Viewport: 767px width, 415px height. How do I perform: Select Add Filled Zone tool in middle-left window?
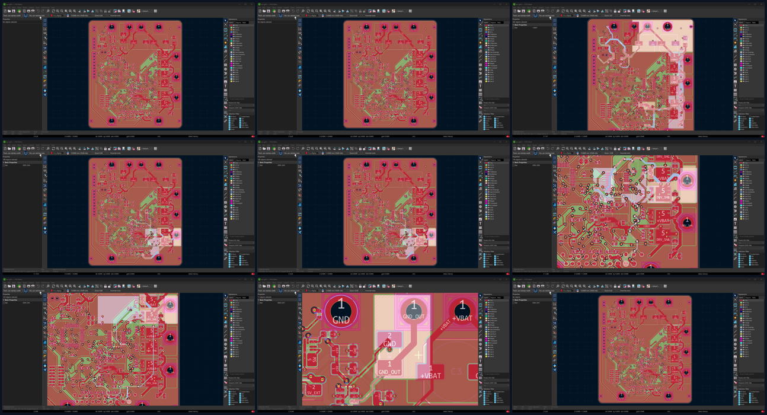pos(225,184)
